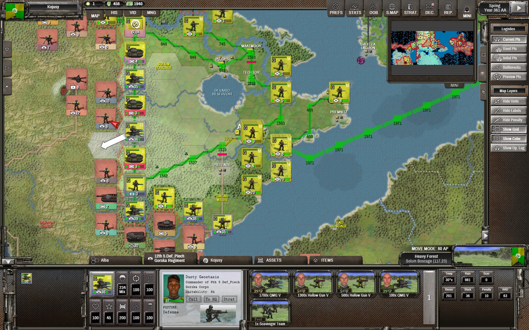Switch to the HIS tab
This screenshot has width=529, height=330.
pyautogui.click(x=114, y=13)
